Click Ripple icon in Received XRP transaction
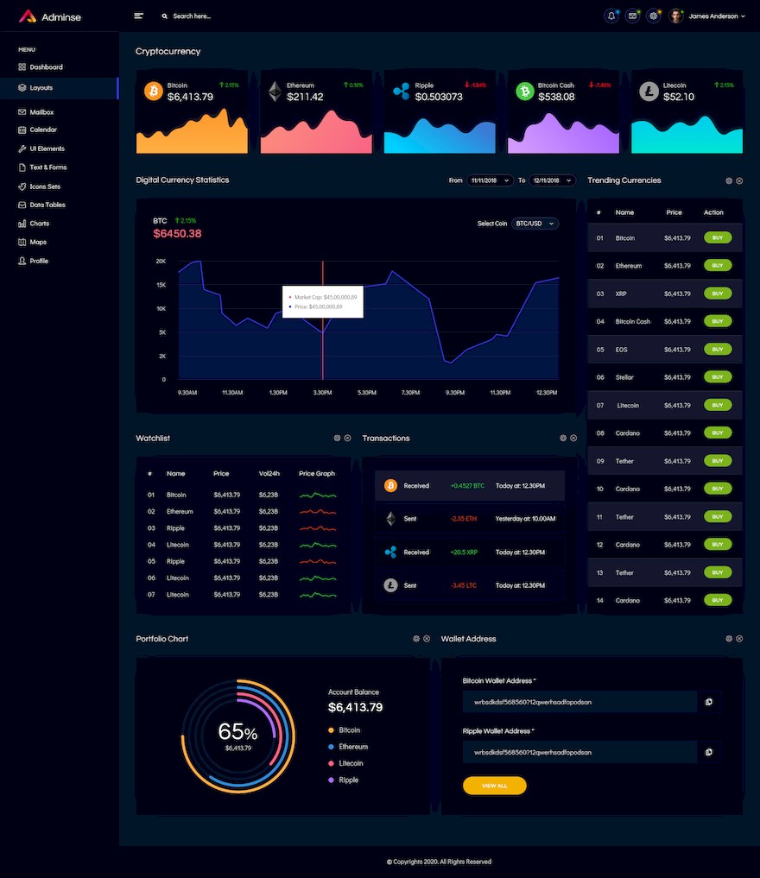 tap(391, 553)
